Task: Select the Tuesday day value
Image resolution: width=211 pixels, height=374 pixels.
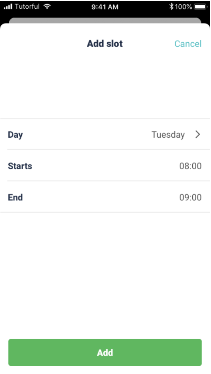Action: click(x=168, y=135)
